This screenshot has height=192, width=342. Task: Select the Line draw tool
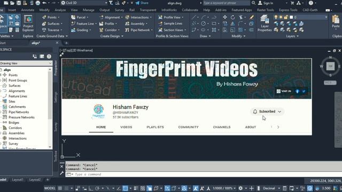tap(193, 17)
